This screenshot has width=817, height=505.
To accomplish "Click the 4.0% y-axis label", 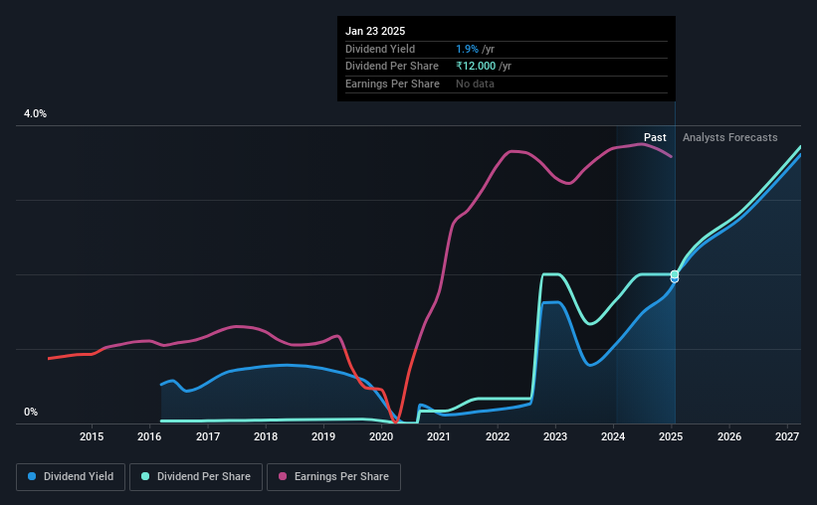I will (x=35, y=113).
